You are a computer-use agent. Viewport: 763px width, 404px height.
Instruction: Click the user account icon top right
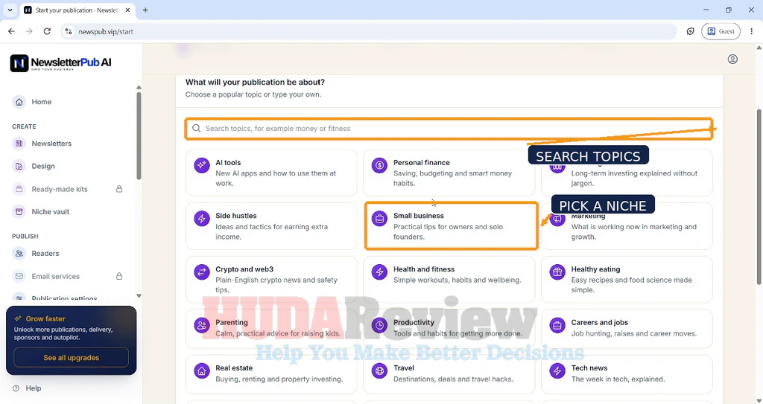pyautogui.click(x=732, y=60)
